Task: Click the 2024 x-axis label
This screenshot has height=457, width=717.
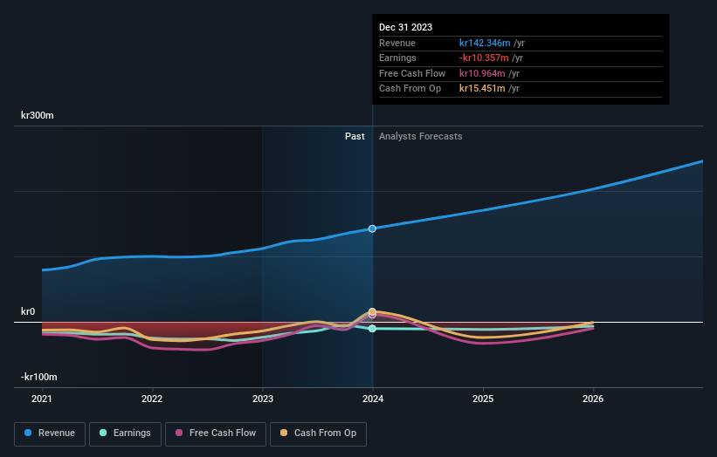Action: click(373, 399)
